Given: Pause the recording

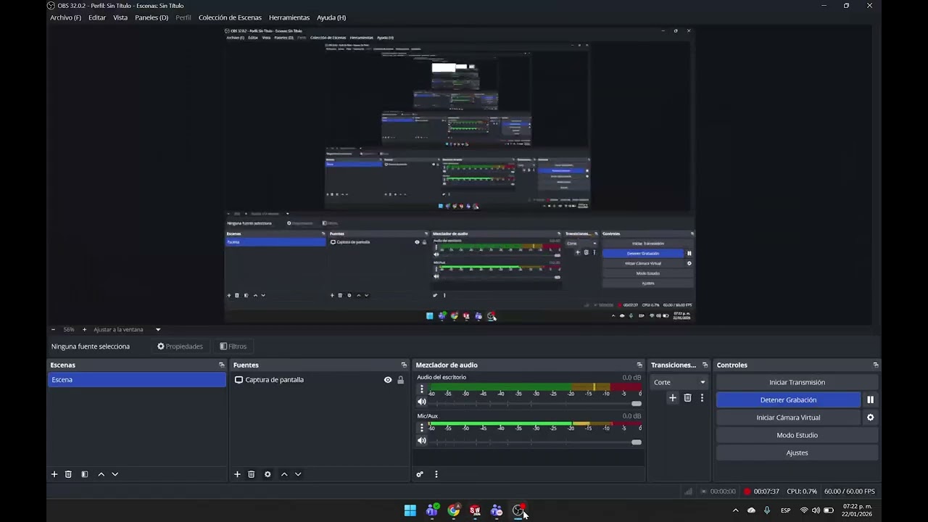Looking at the screenshot, I should [870, 400].
